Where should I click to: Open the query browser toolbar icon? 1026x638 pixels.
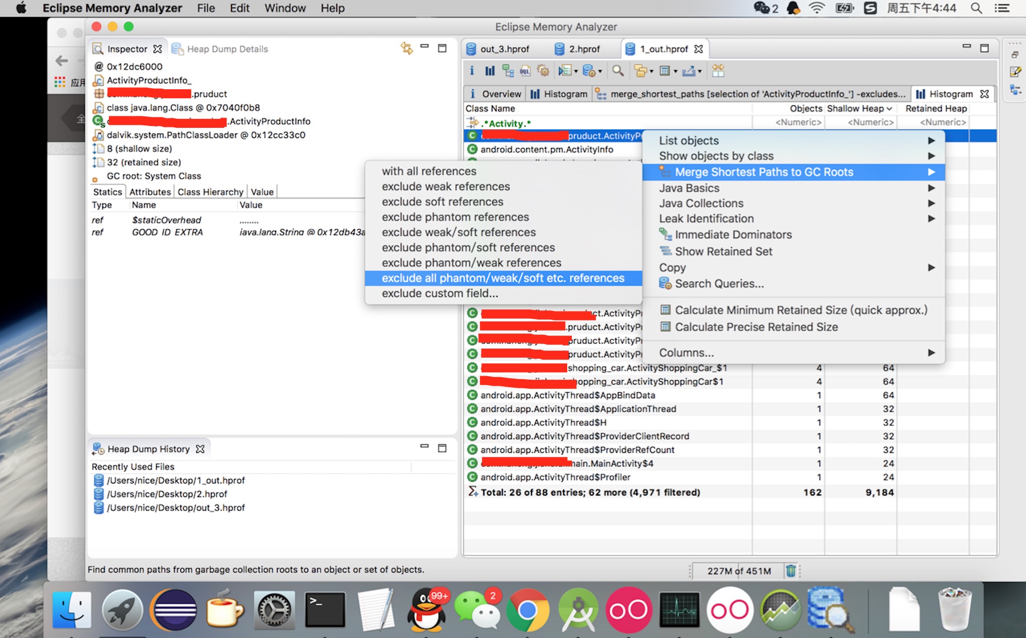point(589,71)
